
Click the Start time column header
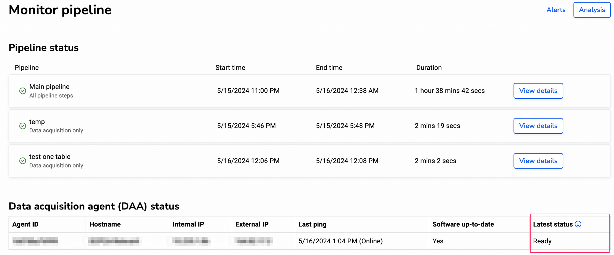pyautogui.click(x=230, y=67)
